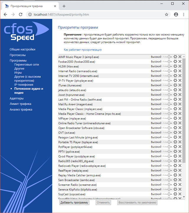Open the Программы section in sidebar
The width and height of the screenshot is (189, 213).
(x=18, y=60)
